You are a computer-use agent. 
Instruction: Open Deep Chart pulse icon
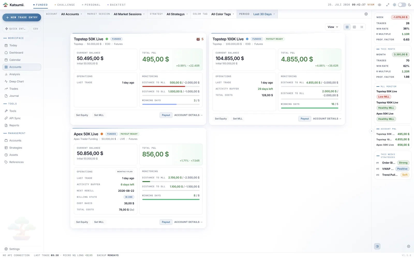click(6, 82)
